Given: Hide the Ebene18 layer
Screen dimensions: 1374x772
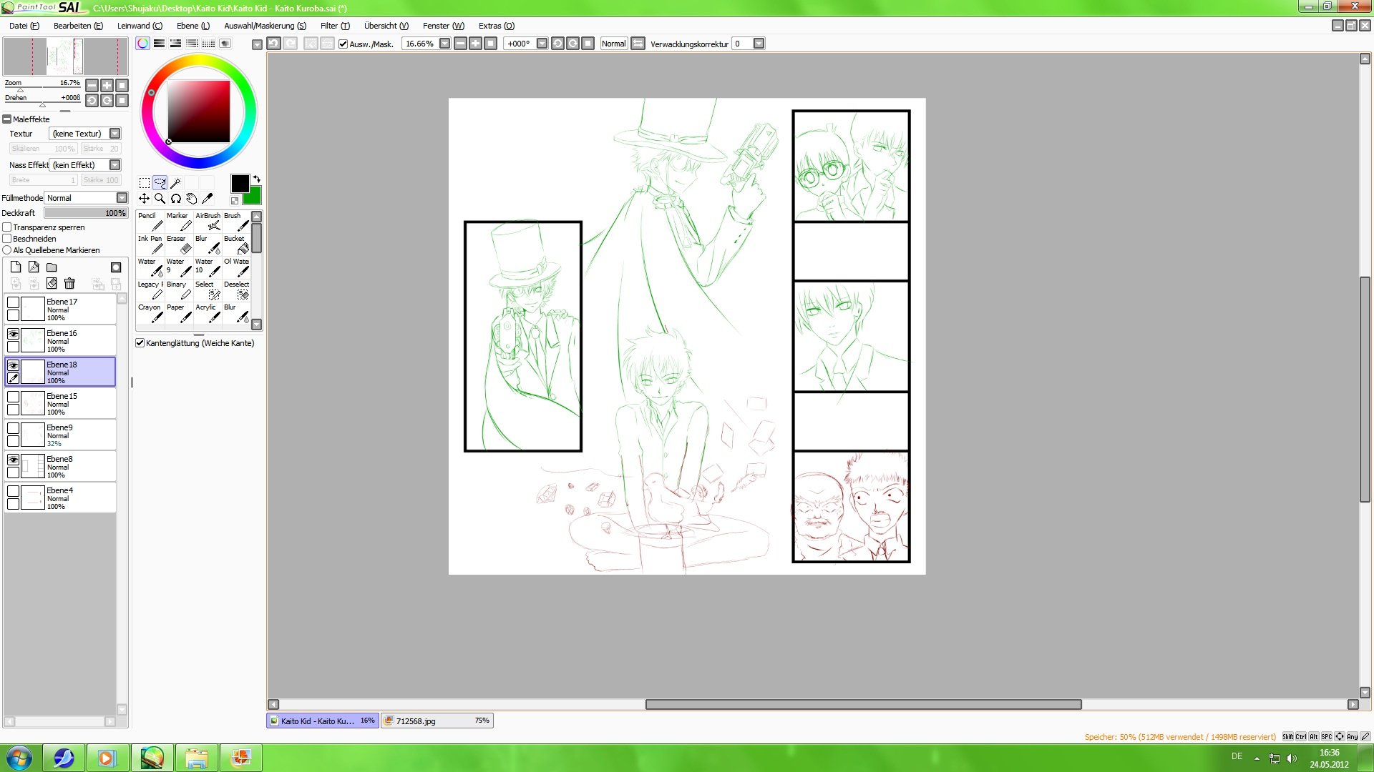Looking at the screenshot, I should tap(13, 365).
